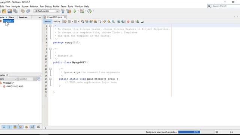Click Shift Line Right icon
The image size is (240, 135).
pos(123,22)
